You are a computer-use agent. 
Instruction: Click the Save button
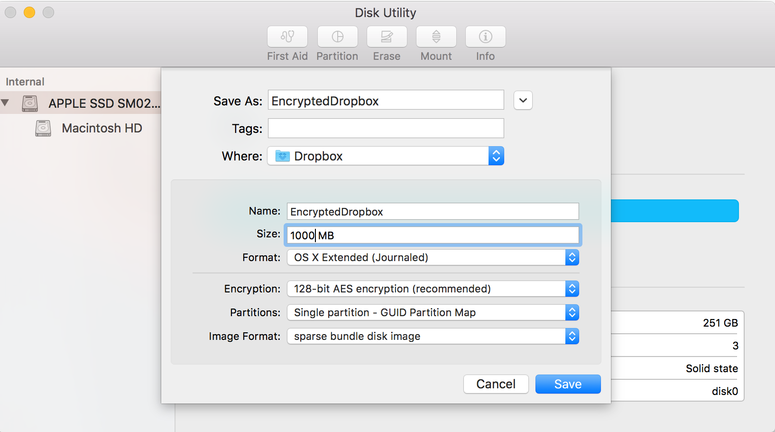(x=568, y=384)
